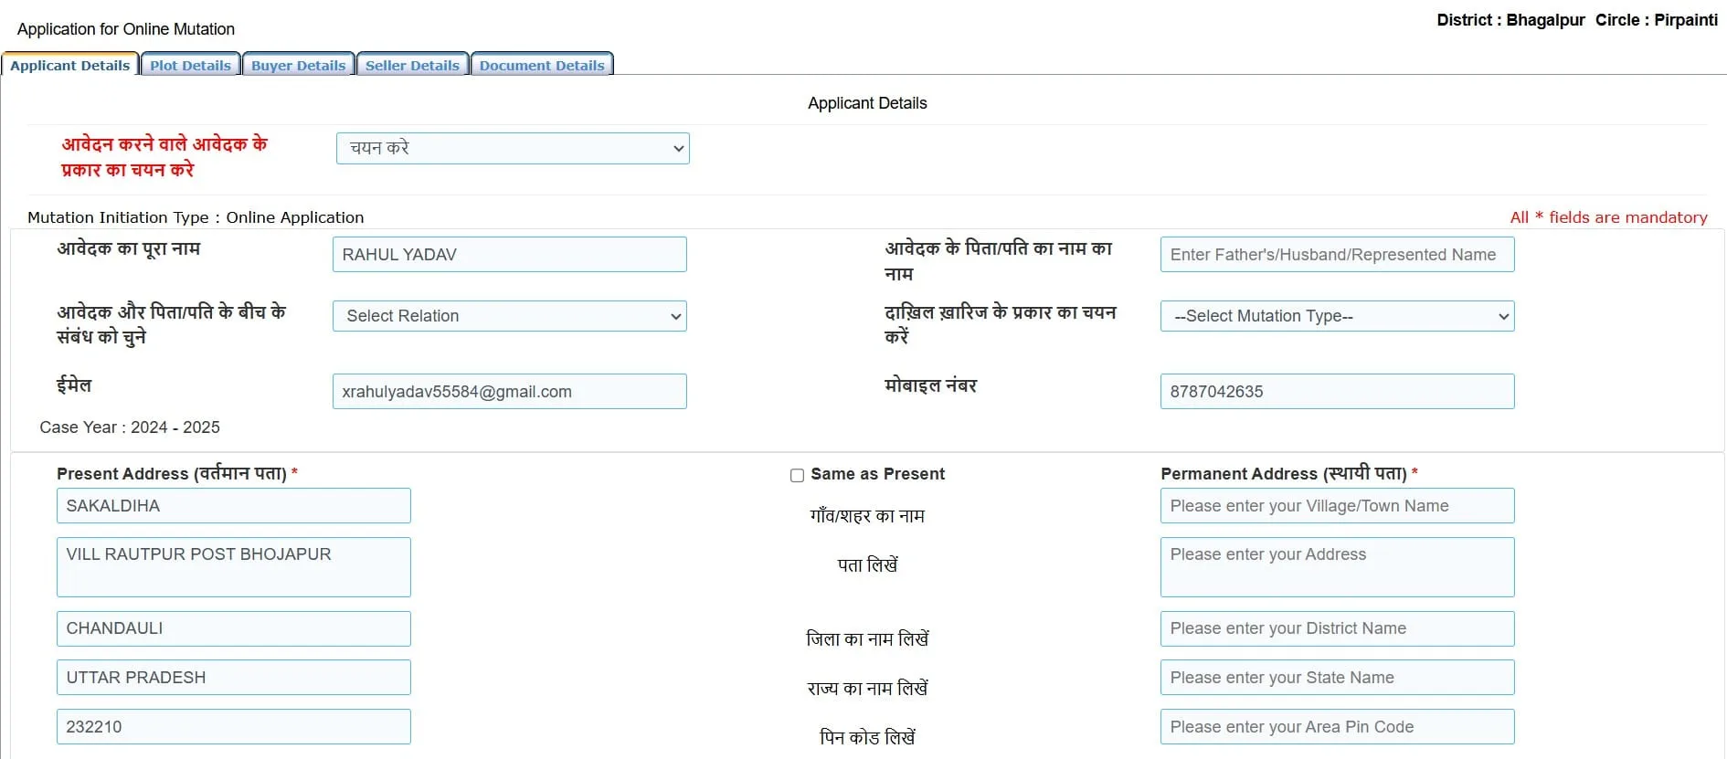Click the mobile number field
1727x759 pixels.
[1337, 391]
